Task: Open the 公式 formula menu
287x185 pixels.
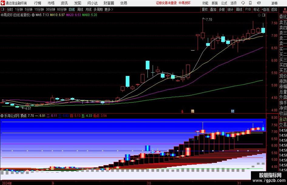Action: click(x=224, y=3)
